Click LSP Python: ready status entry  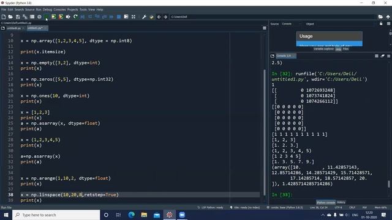(x=210, y=208)
